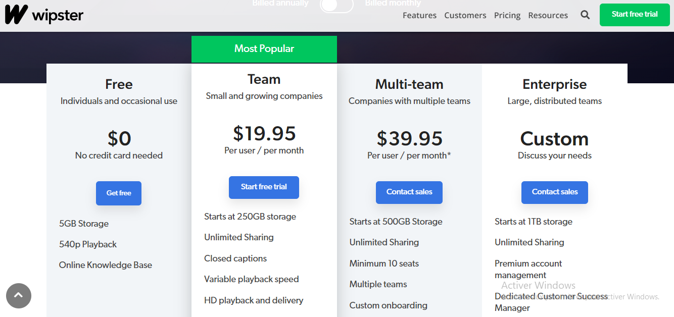Click 'Variable playback speed' feature
674x317 pixels.
click(252, 279)
